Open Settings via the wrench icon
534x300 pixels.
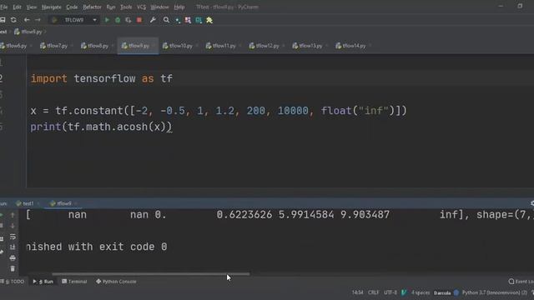[153, 20]
